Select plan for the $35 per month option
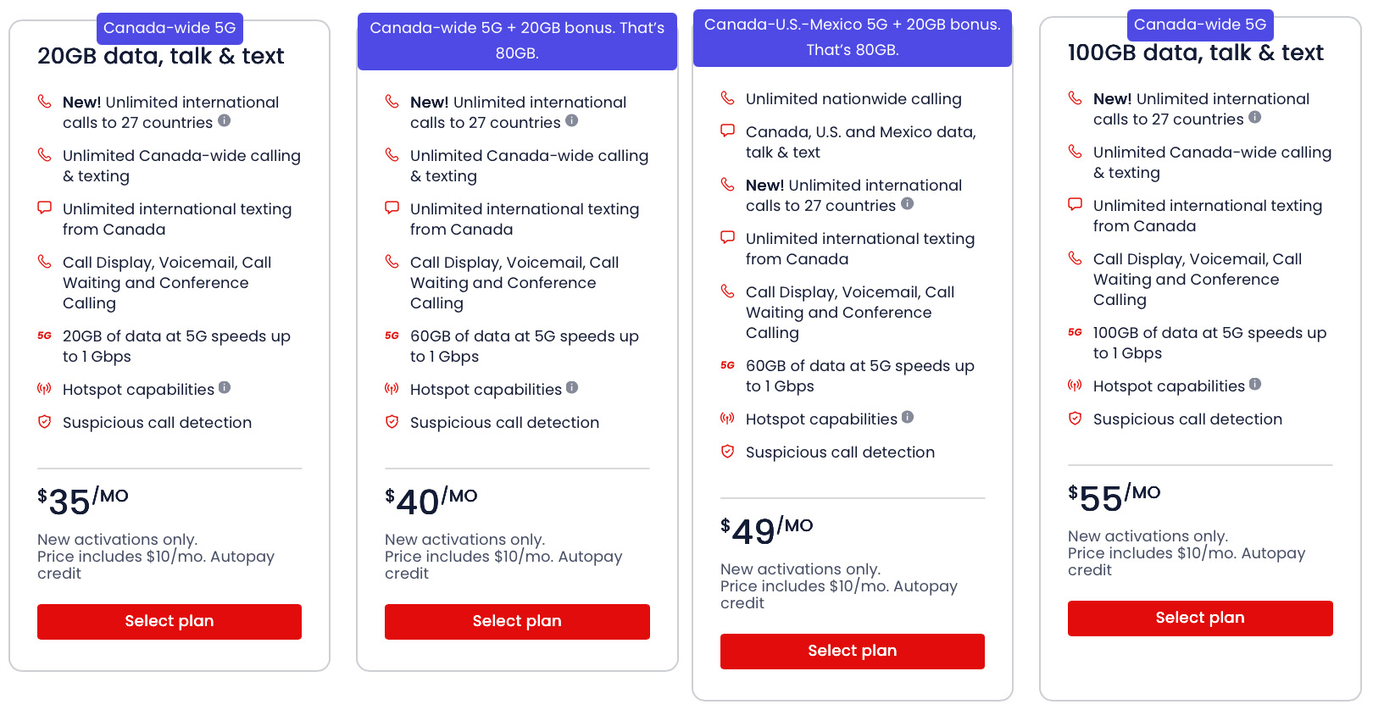The height and width of the screenshot is (710, 1373). point(169,621)
